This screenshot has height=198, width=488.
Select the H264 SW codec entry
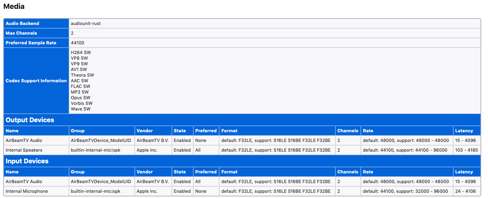click(79, 52)
